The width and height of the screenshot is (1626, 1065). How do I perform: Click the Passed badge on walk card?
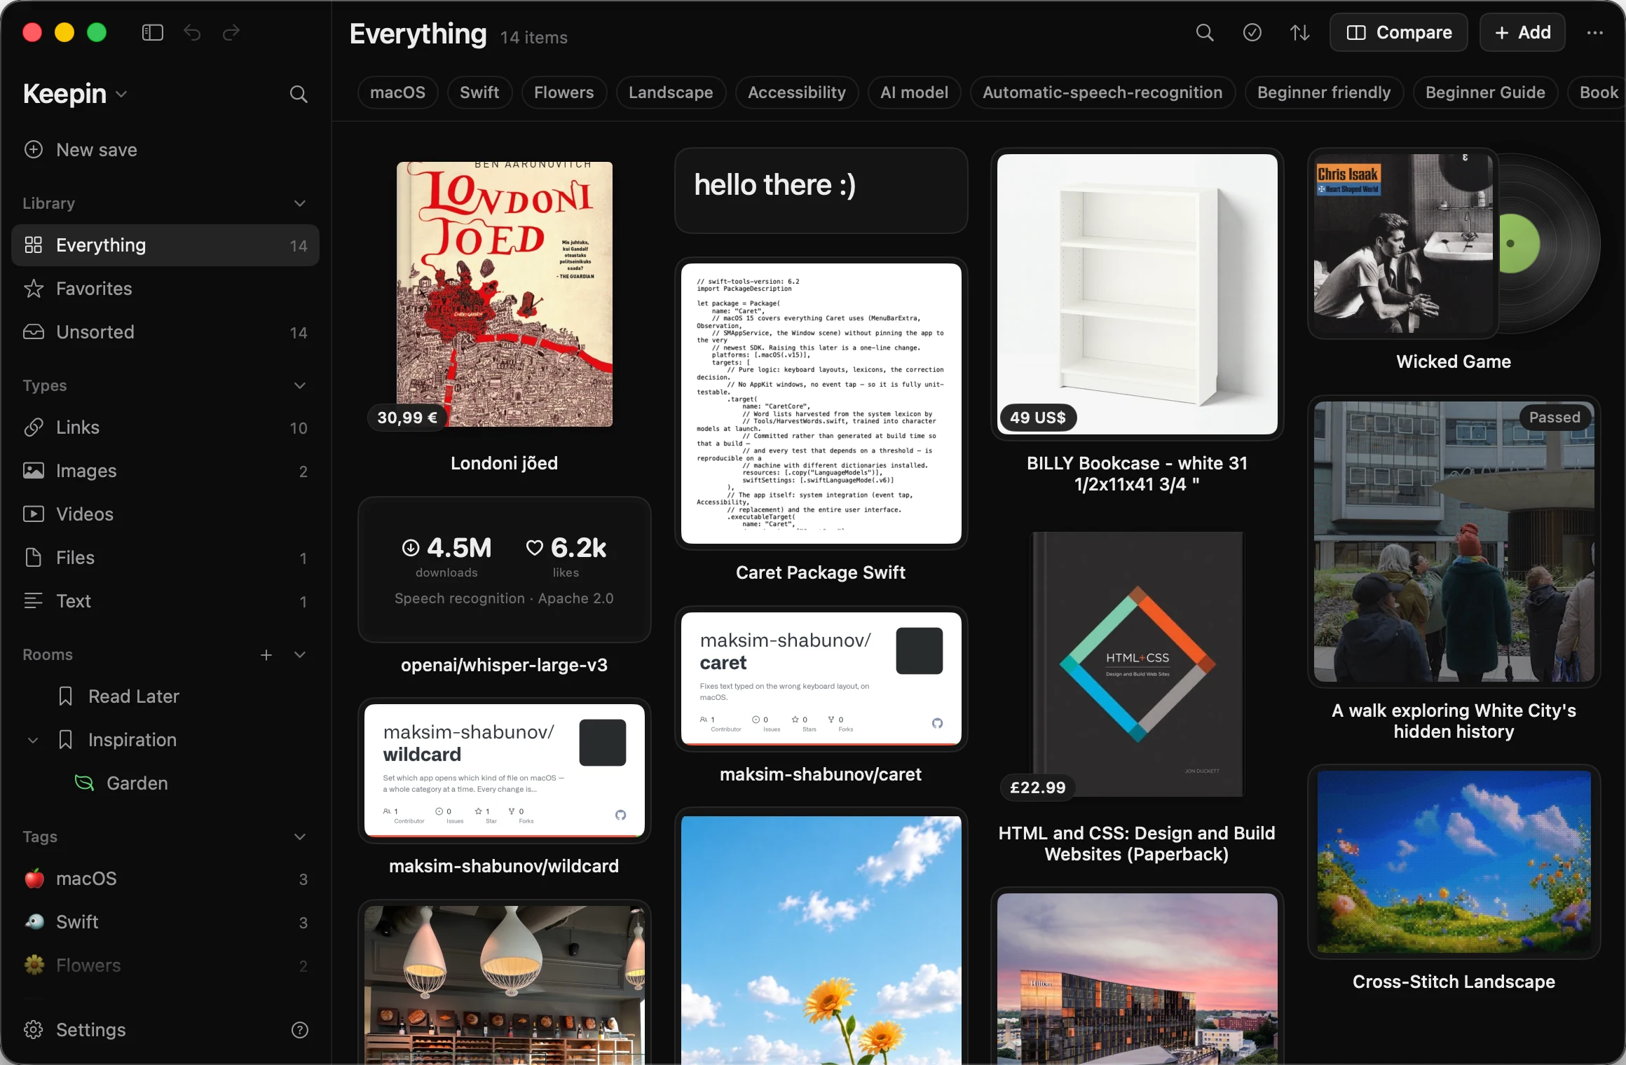(x=1555, y=418)
